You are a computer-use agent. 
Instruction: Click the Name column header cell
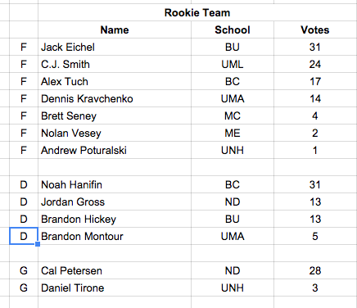pyautogui.click(x=115, y=29)
